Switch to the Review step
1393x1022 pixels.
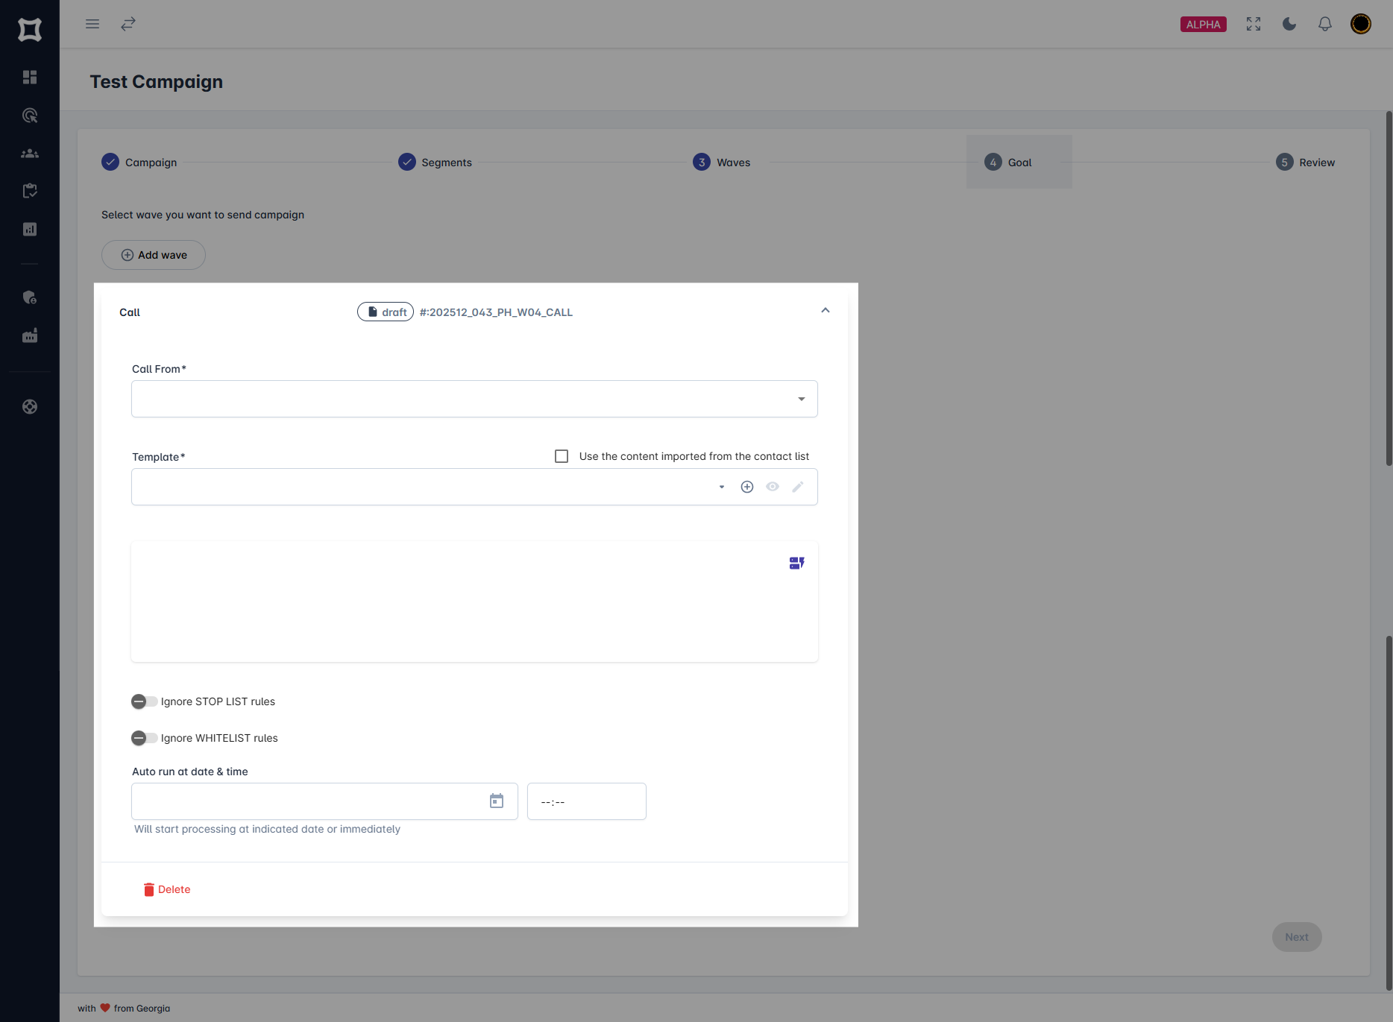[x=1305, y=162]
